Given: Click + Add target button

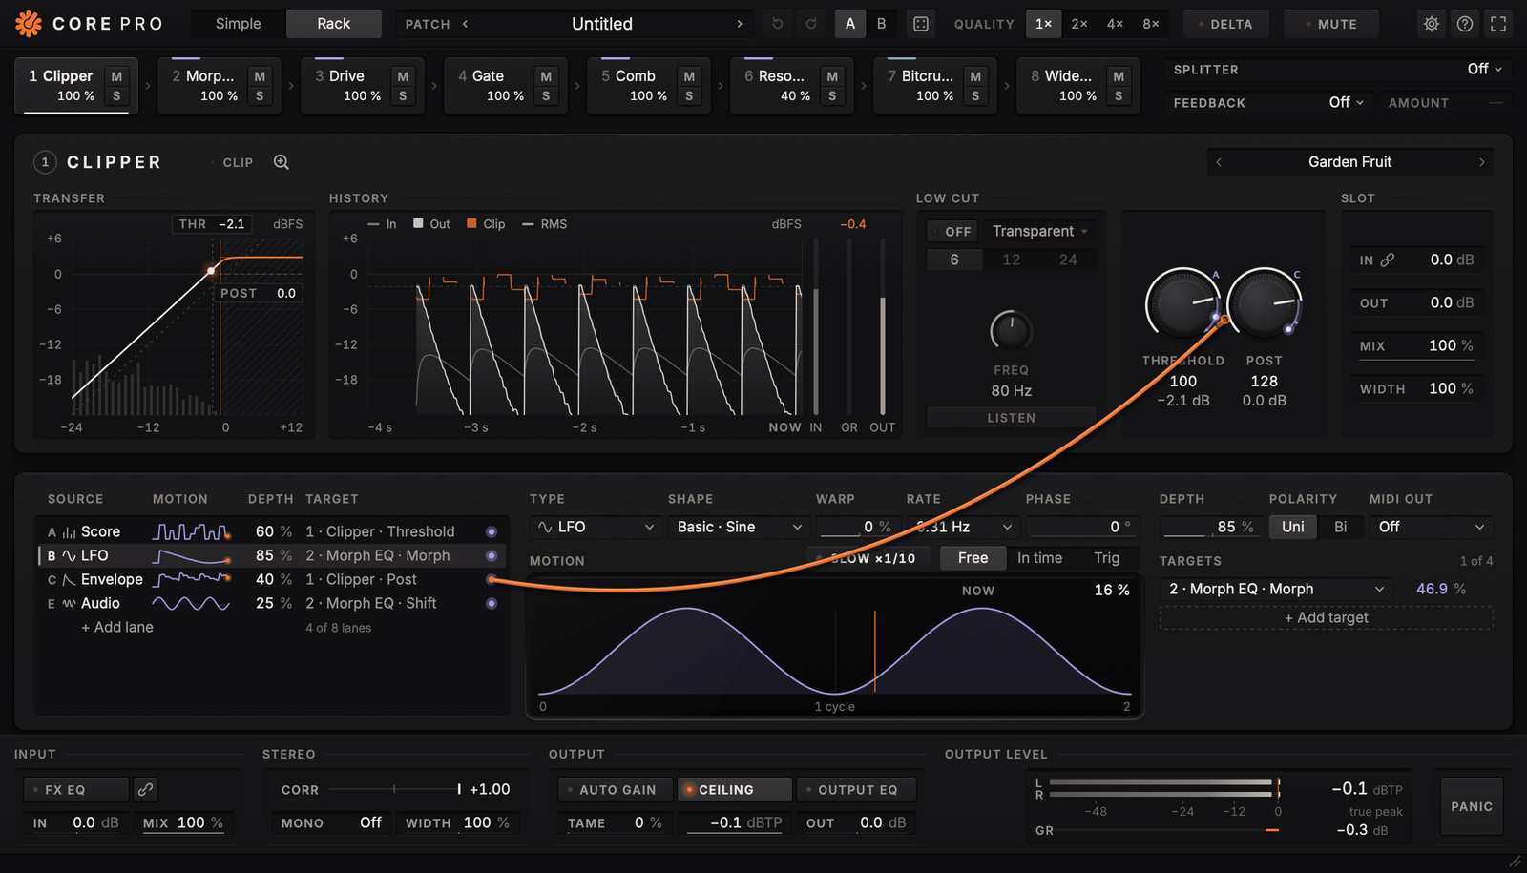Looking at the screenshot, I should click(x=1327, y=617).
